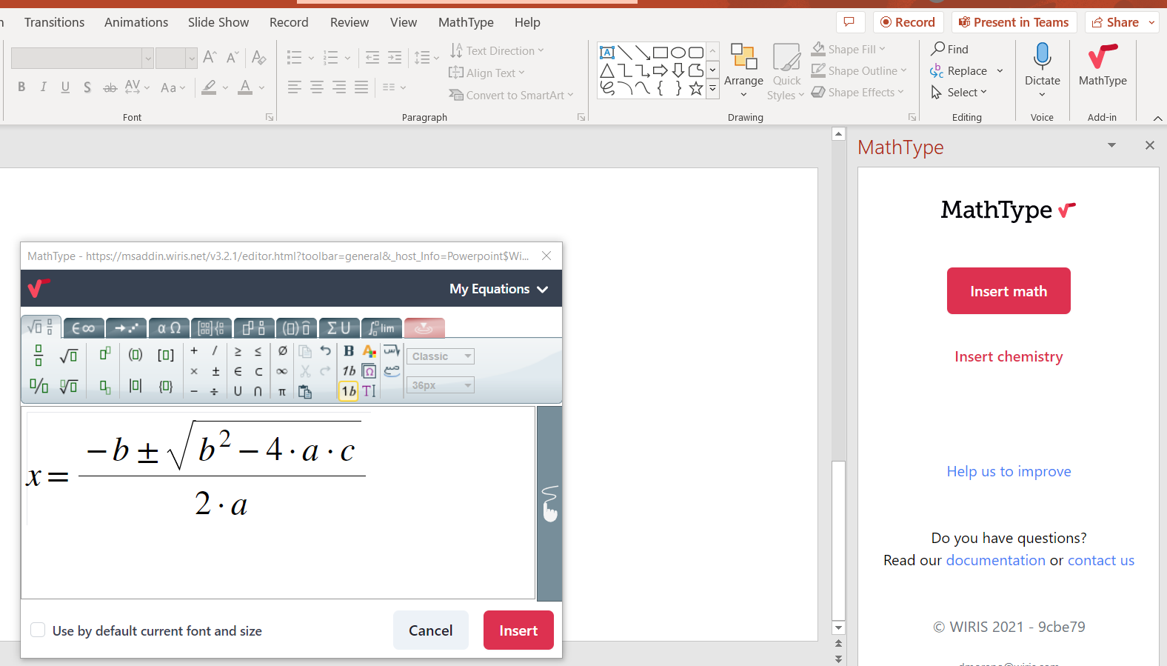
Task: Click the Insert chemistry link
Action: pos(1009,356)
